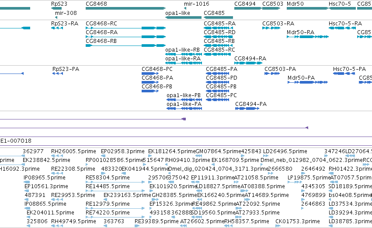
Task: Select the CG8494 gene label
Action: pyautogui.click(x=245, y=4)
